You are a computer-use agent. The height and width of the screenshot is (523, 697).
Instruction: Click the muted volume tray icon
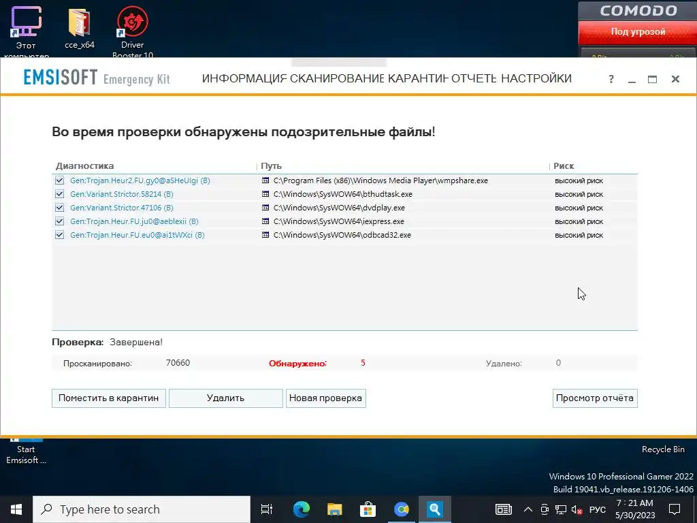click(x=577, y=509)
